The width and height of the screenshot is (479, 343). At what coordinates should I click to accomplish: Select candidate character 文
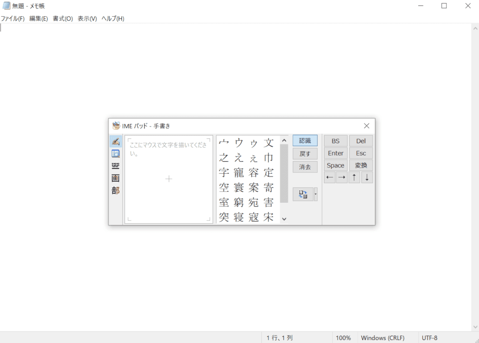point(269,143)
